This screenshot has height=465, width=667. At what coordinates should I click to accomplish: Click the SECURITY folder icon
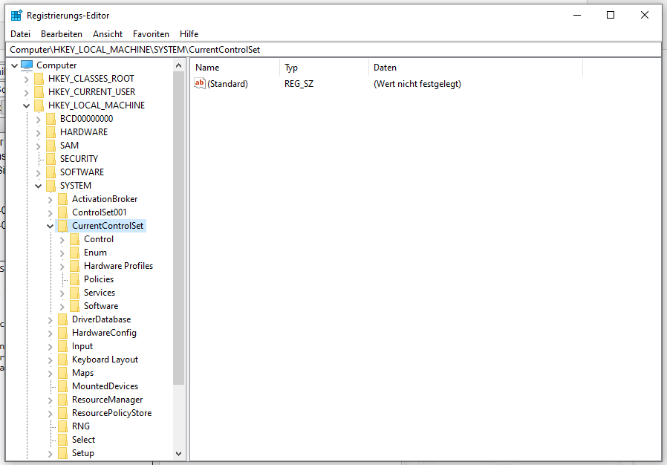tap(51, 159)
